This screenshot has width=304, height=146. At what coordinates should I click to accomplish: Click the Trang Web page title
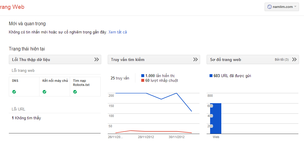(12, 7)
